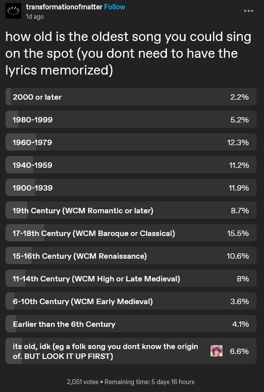The image size is (264, 392).
Task: Pick the 1940-1959 poll option
Action: coord(131,165)
